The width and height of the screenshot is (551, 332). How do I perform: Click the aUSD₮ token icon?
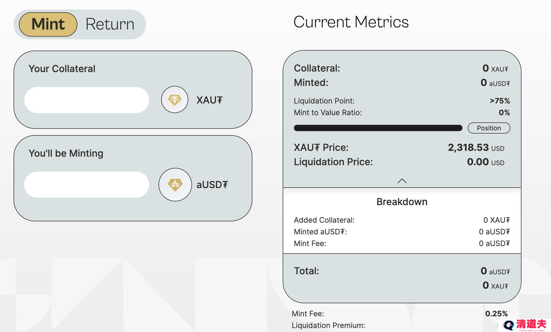175,184
